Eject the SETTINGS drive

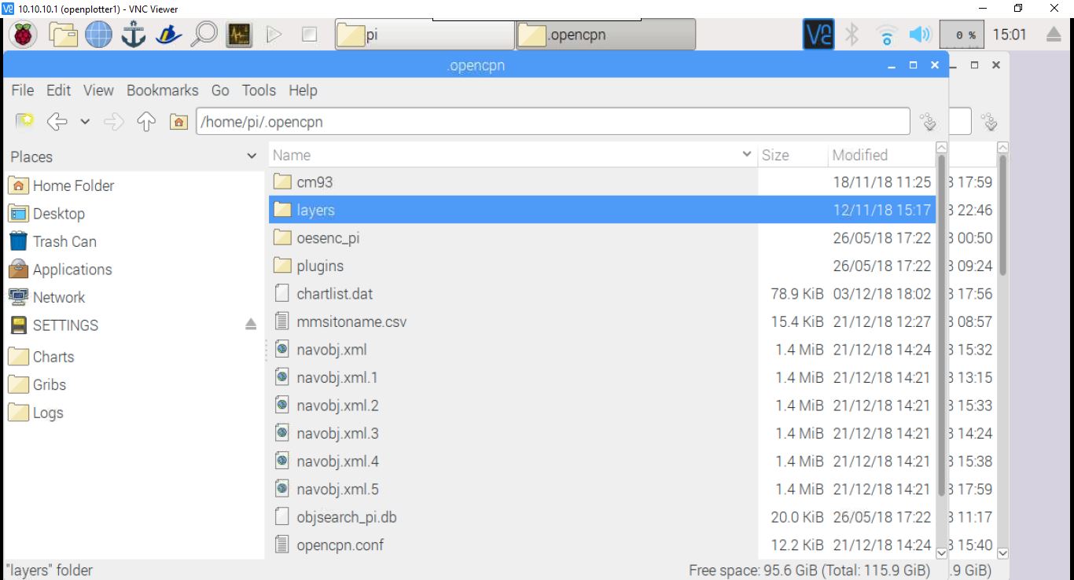point(250,325)
